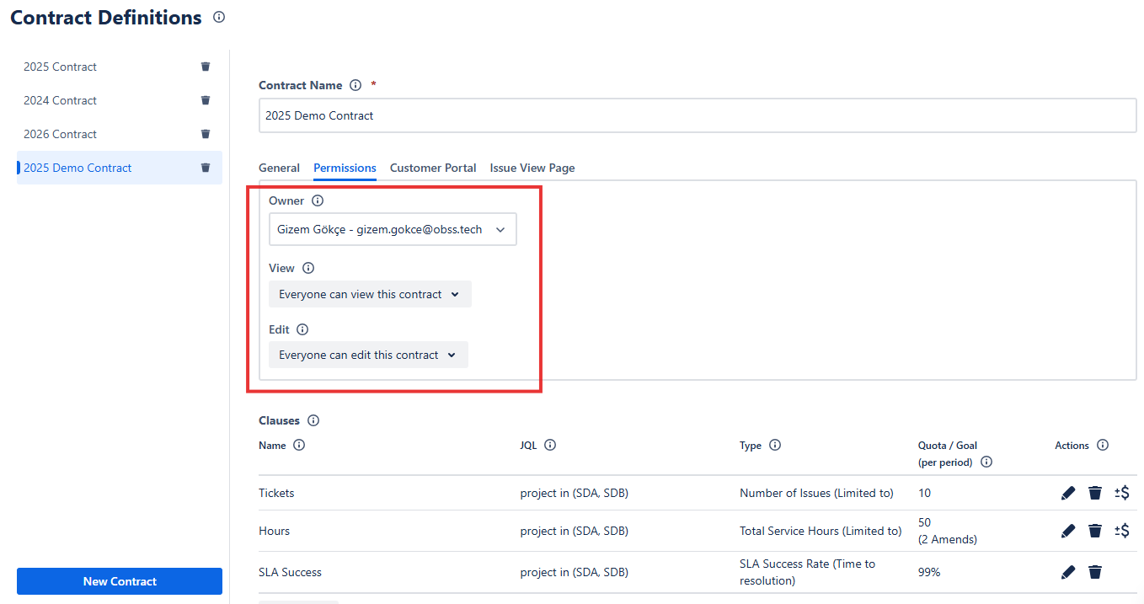The height and width of the screenshot is (604, 1144).
Task: Click amend icon on Hours row
Action: coord(1121,531)
